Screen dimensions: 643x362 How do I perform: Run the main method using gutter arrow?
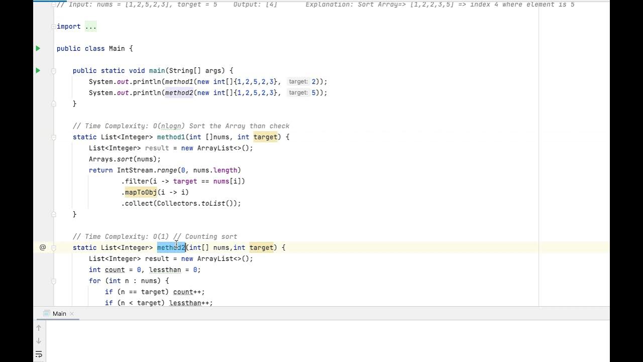tap(38, 70)
